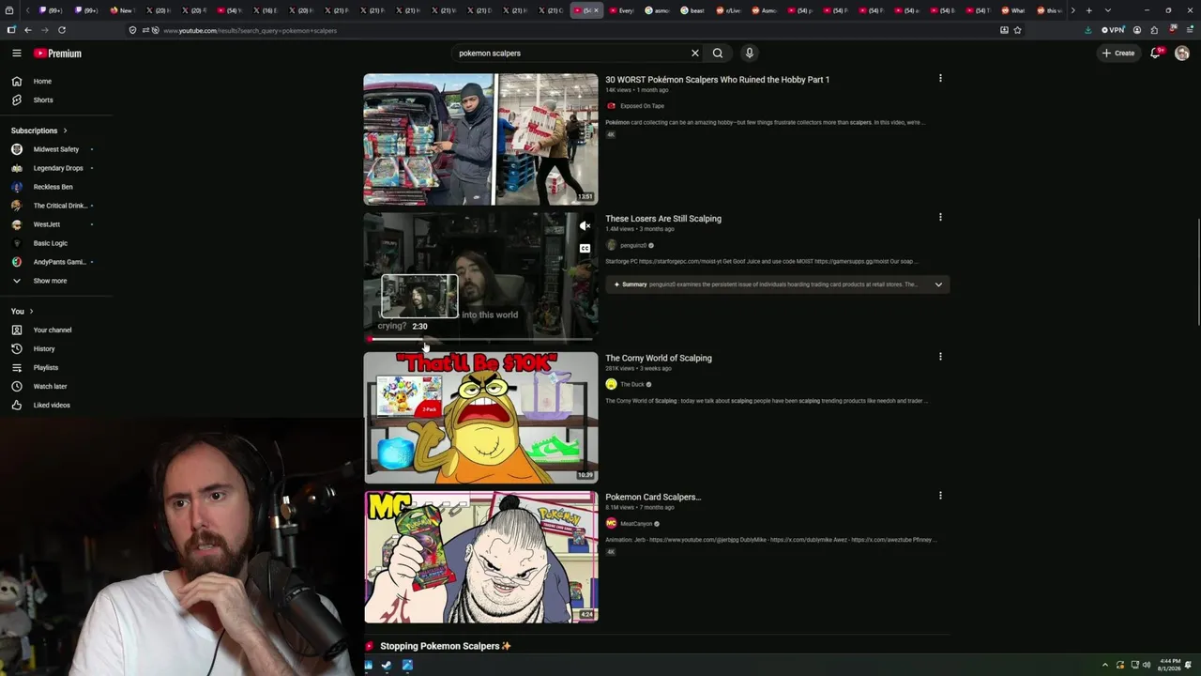Image resolution: width=1201 pixels, height=676 pixels.
Task: Open Steam from the taskbar
Action: (387, 665)
